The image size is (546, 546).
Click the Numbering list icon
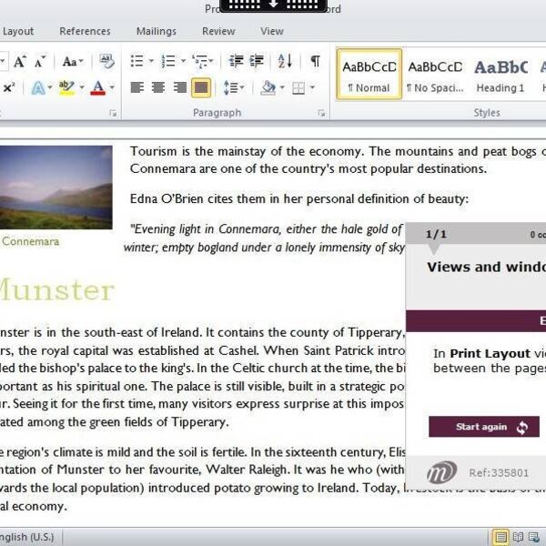(168, 61)
